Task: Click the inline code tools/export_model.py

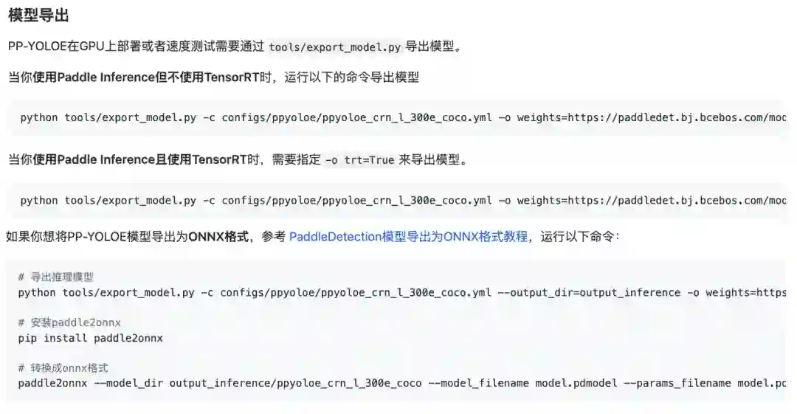Action: [x=334, y=47]
